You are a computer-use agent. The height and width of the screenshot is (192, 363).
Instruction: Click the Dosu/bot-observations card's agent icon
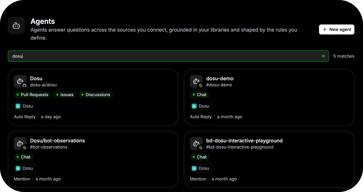[20, 144]
